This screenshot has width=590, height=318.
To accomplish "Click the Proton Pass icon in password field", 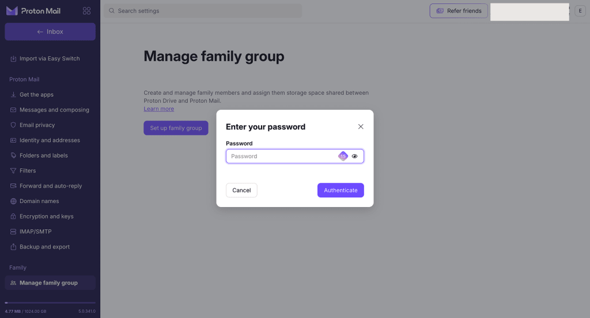I will pyautogui.click(x=343, y=156).
